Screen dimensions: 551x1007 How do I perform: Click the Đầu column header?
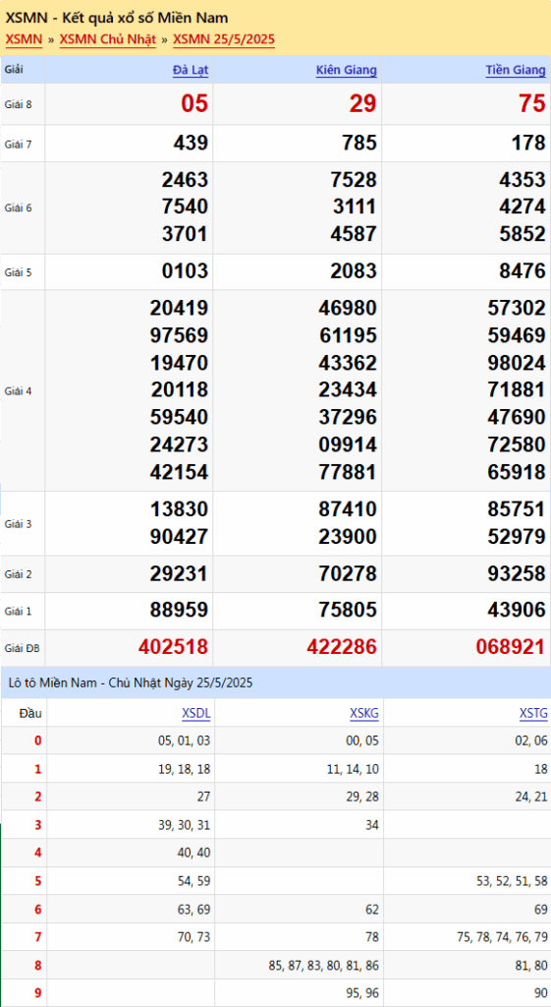coord(27,713)
